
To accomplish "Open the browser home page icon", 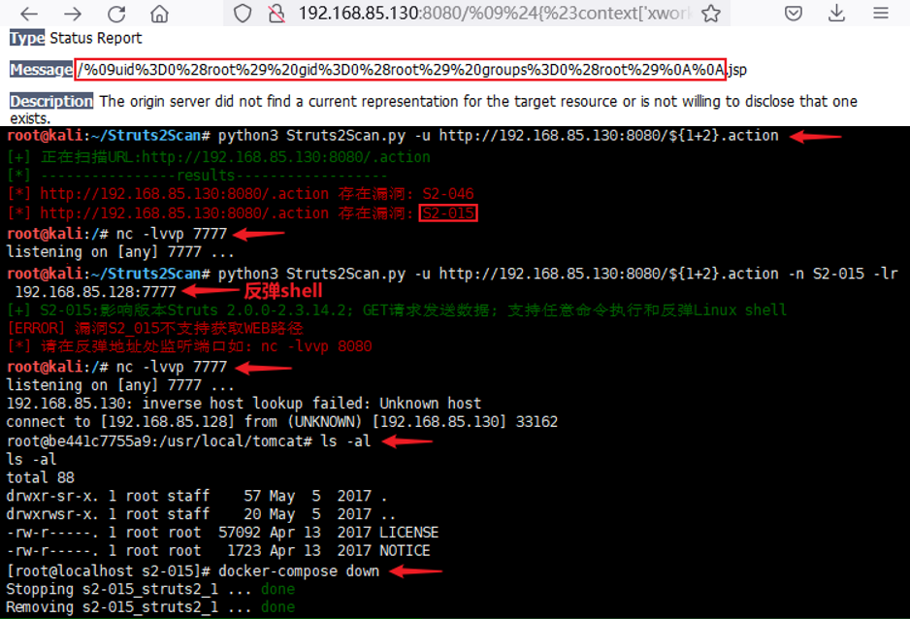I will tap(159, 14).
